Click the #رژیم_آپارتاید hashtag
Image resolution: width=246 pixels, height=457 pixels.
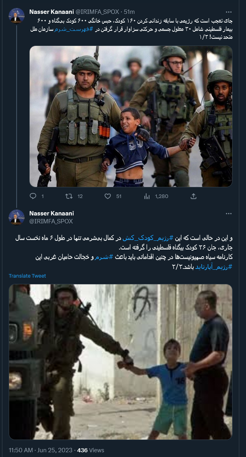(x=214, y=267)
